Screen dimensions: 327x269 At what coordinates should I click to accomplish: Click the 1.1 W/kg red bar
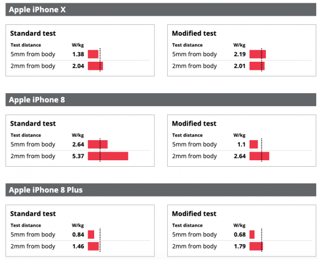253,145
